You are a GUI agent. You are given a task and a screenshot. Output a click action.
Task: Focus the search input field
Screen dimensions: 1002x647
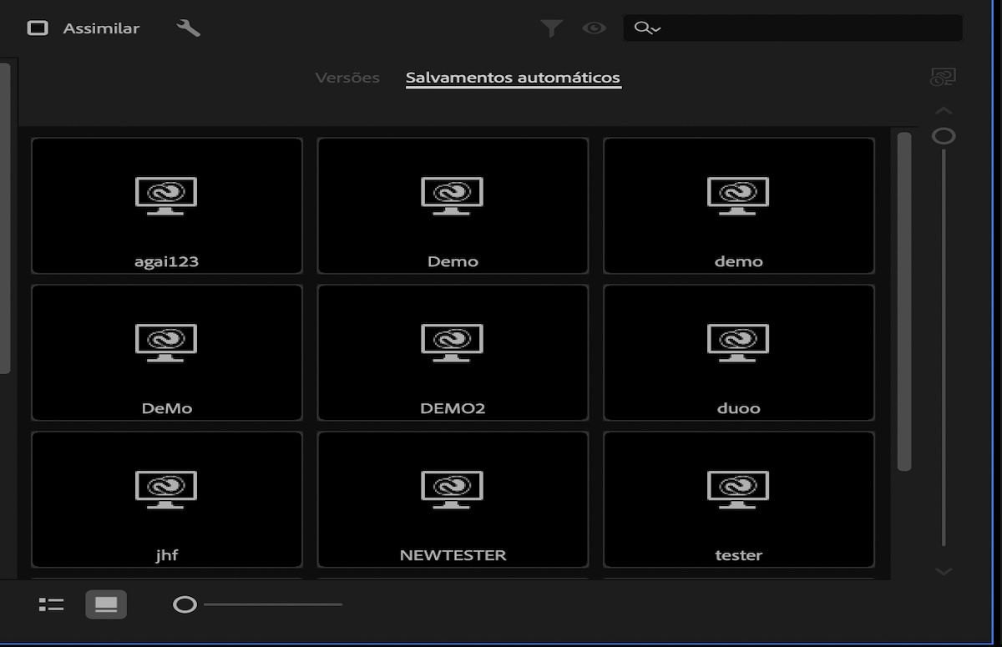(x=792, y=28)
